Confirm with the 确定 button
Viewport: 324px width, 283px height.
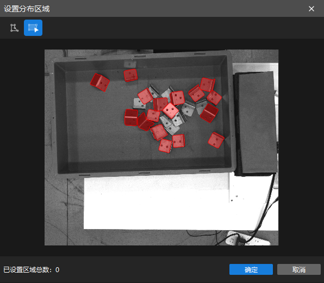[251, 269]
